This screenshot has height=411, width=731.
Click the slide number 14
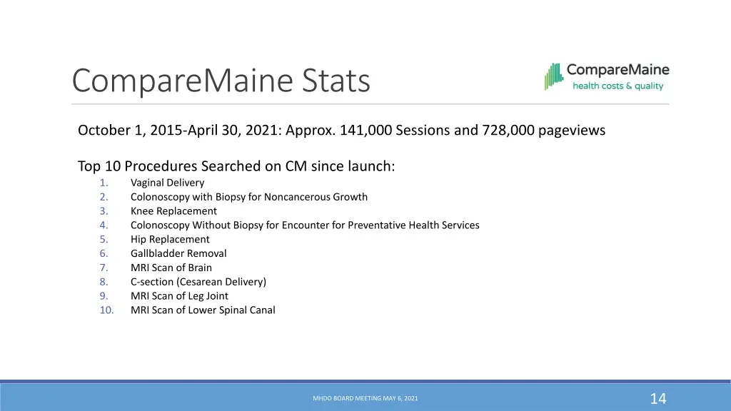[657, 398]
